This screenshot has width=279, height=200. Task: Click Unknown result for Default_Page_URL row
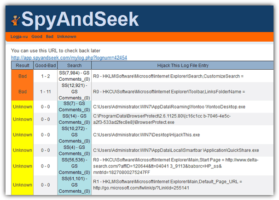coord(23,185)
